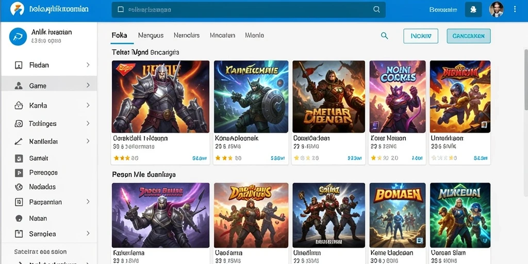Click the Samalr sidebar icon
The height and width of the screenshot is (264, 528).
[x=19, y=158]
